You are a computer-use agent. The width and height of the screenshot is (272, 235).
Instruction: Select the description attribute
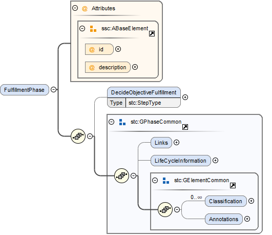click(x=108, y=67)
